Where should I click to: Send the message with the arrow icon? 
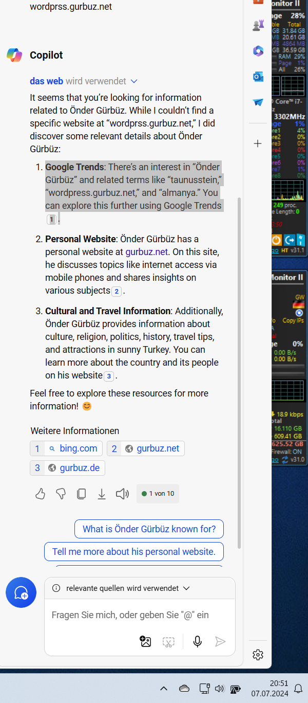point(220,641)
